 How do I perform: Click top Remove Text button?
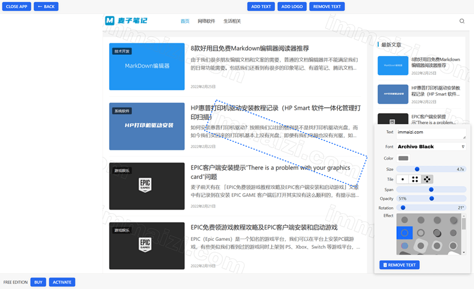click(x=327, y=7)
